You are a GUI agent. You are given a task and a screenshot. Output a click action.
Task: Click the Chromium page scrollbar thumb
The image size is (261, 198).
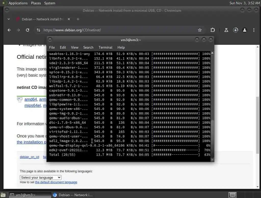257,125
